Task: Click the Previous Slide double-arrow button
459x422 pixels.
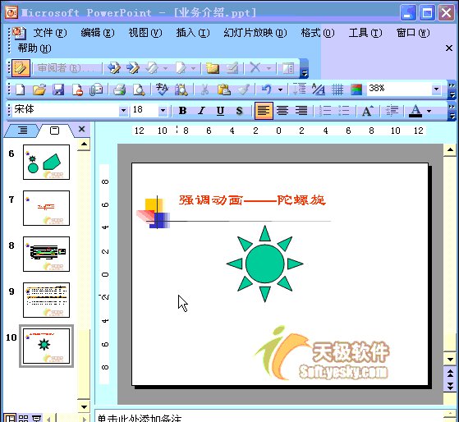Action: (x=450, y=373)
